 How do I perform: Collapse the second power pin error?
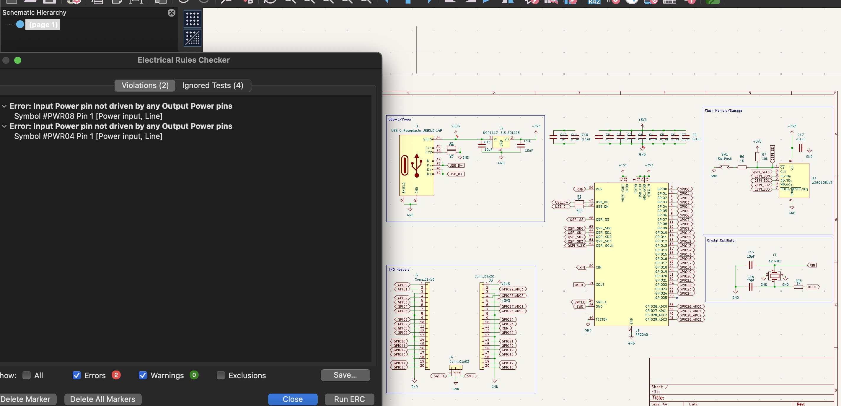[x=4, y=126]
